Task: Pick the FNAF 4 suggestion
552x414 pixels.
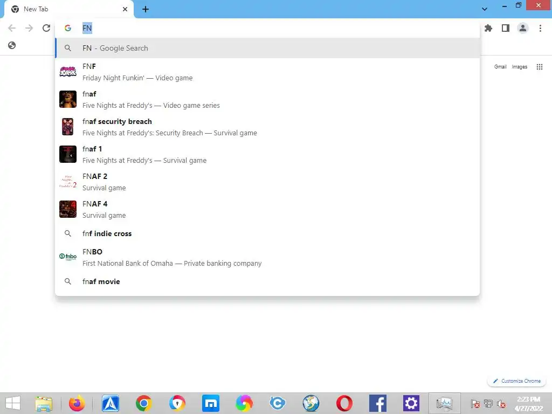Action: click(x=267, y=209)
